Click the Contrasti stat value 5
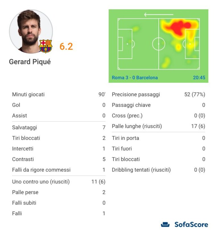Screen dimensions: 218x230 (104, 159)
